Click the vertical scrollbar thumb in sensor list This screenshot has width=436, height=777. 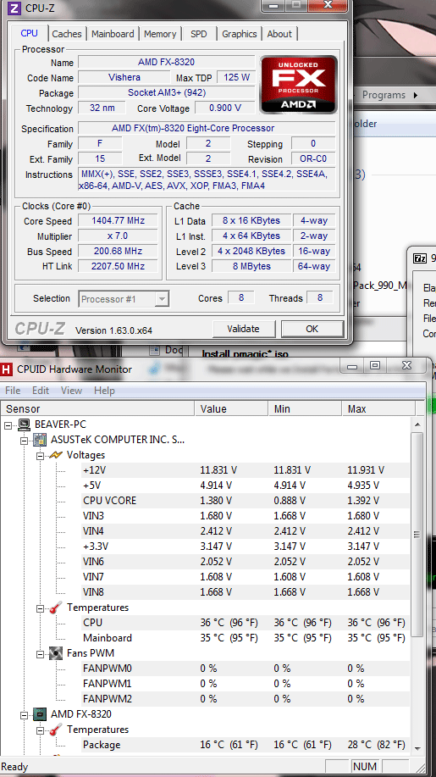[x=417, y=534]
